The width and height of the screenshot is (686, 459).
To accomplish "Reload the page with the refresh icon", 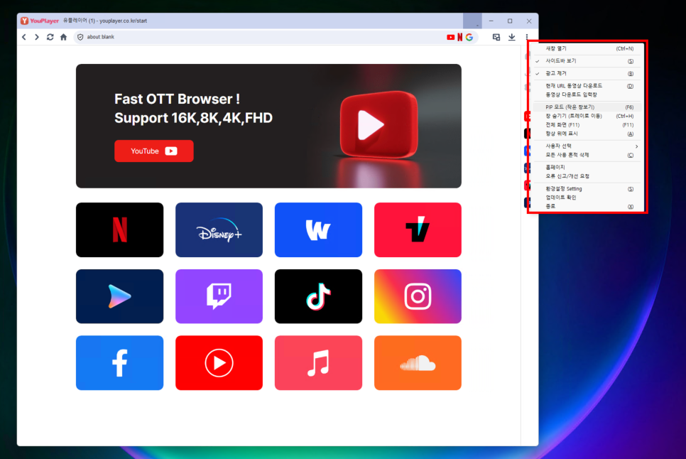I will pyautogui.click(x=50, y=37).
